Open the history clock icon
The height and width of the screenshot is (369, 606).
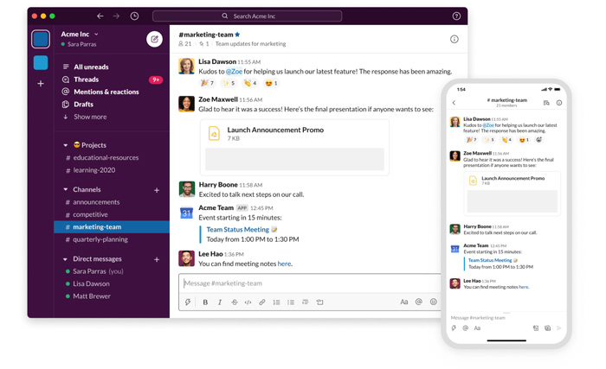pyautogui.click(x=134, y=16)
